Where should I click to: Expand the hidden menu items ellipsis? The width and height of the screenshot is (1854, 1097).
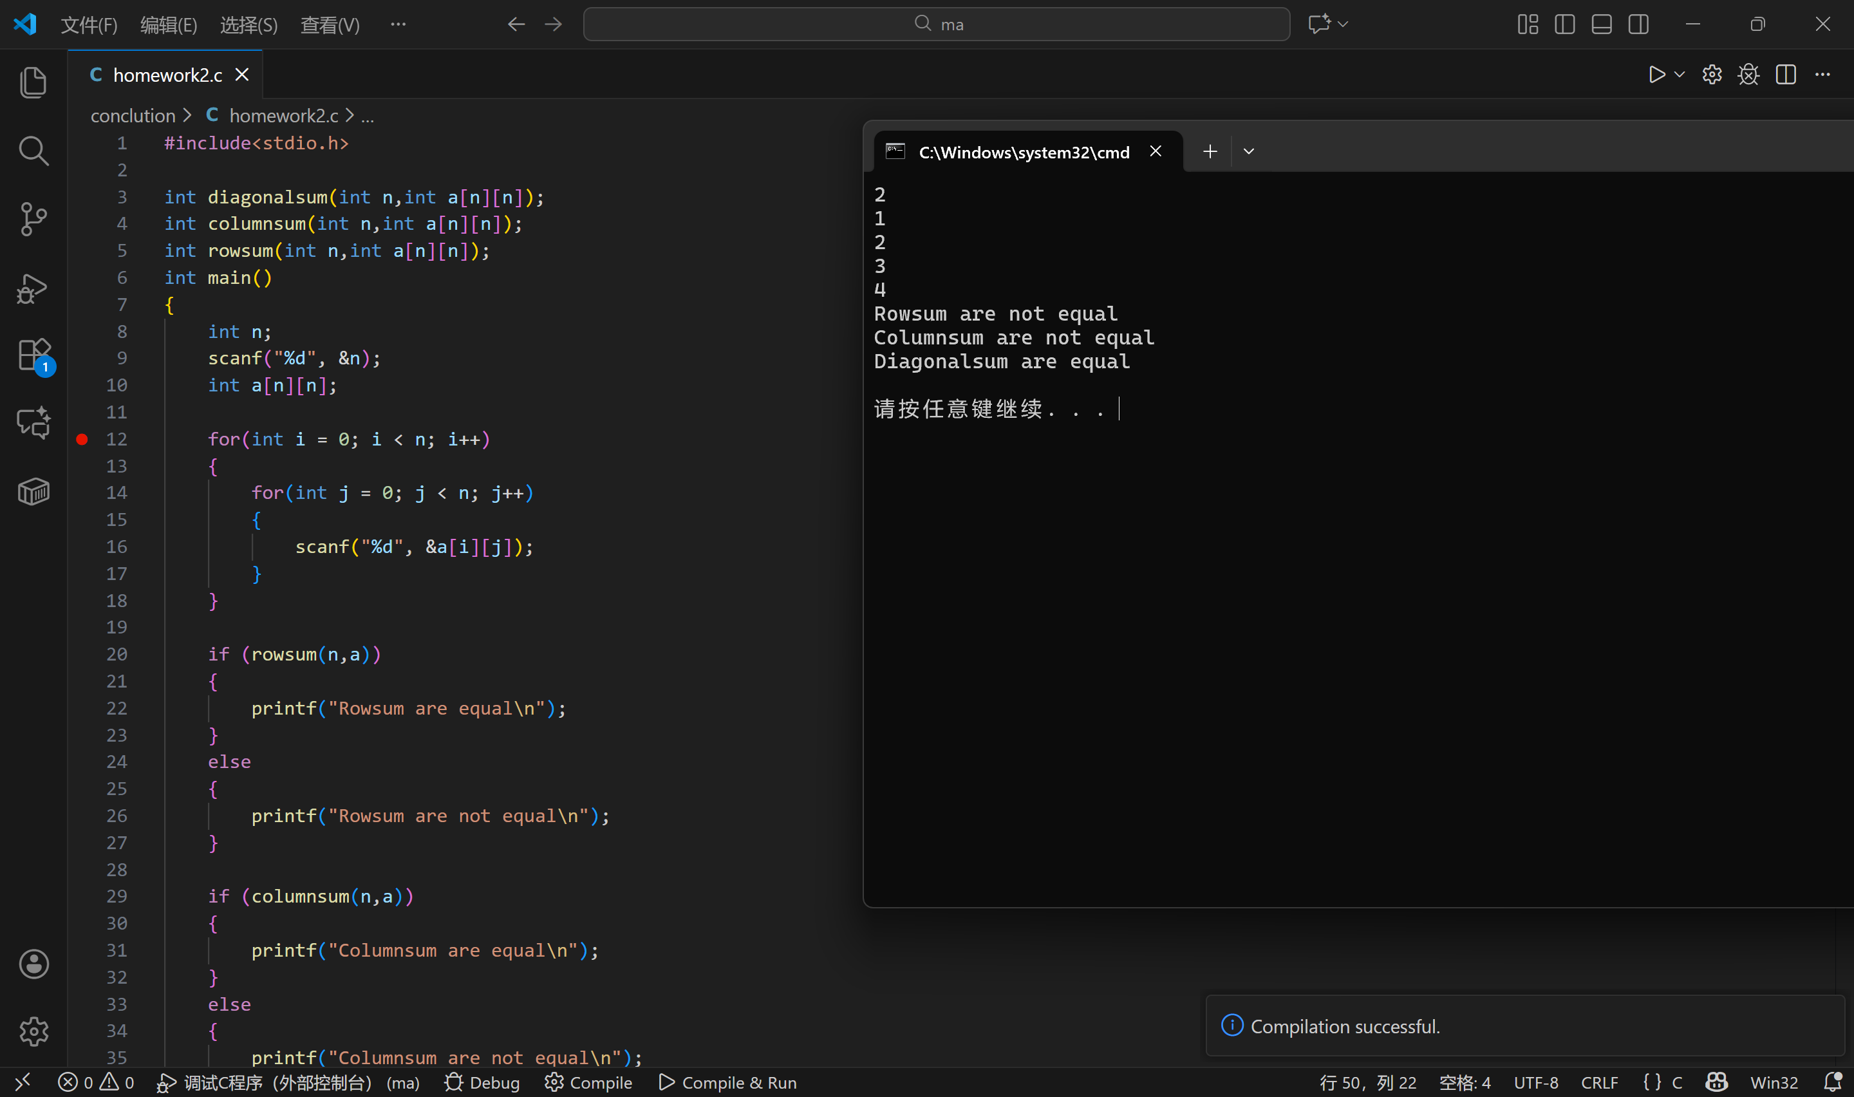pyautogui.click(x=398, y=24)
